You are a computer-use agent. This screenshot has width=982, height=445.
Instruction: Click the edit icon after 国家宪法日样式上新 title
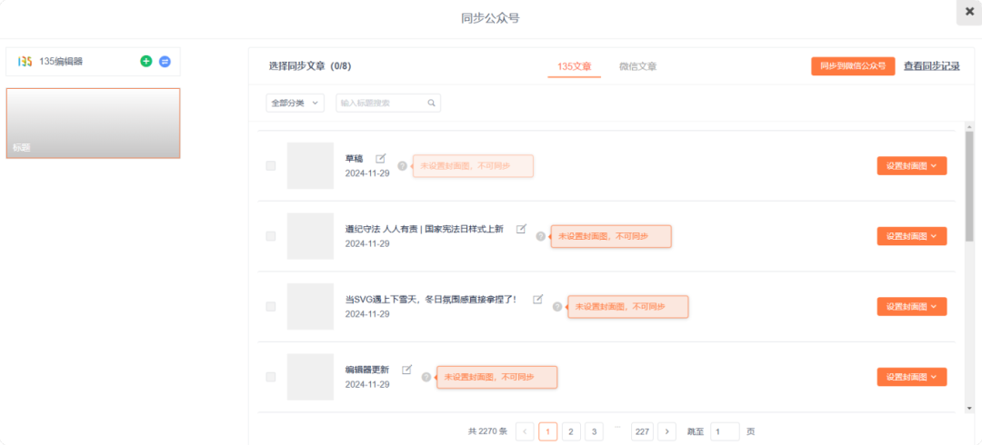(521, 229)
